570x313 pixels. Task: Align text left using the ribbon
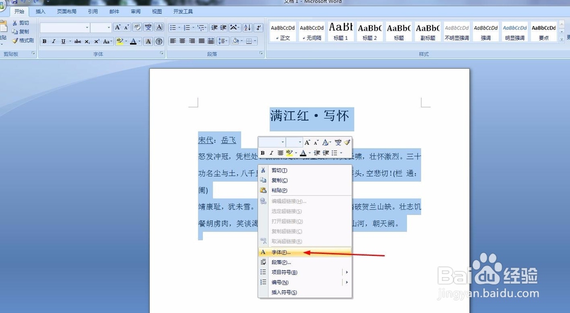point(173,41)
